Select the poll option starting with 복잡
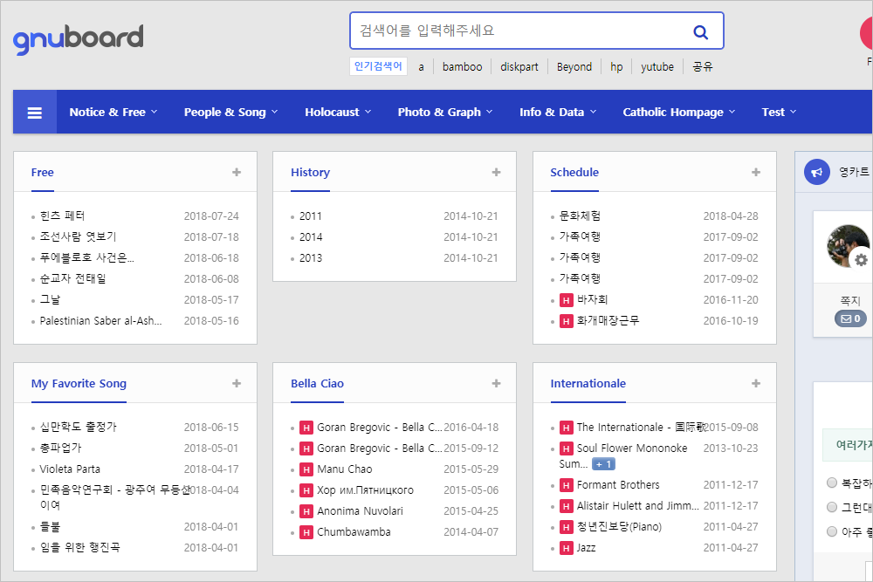Screen dimensions: 873x582 coord(832,483)
